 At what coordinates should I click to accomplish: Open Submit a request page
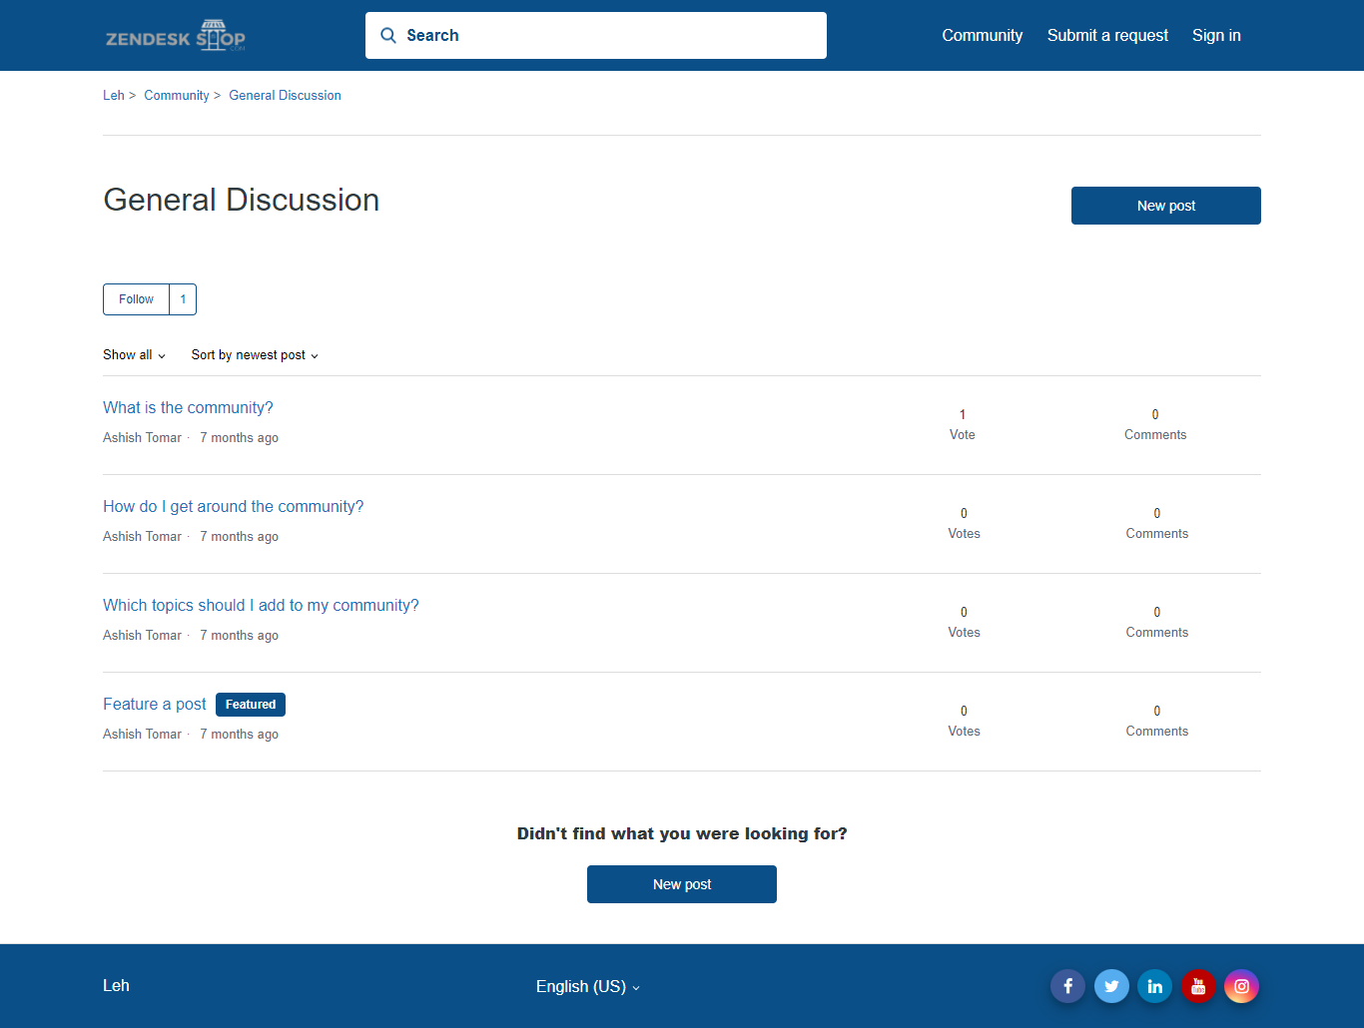[x=1107, y=36]
